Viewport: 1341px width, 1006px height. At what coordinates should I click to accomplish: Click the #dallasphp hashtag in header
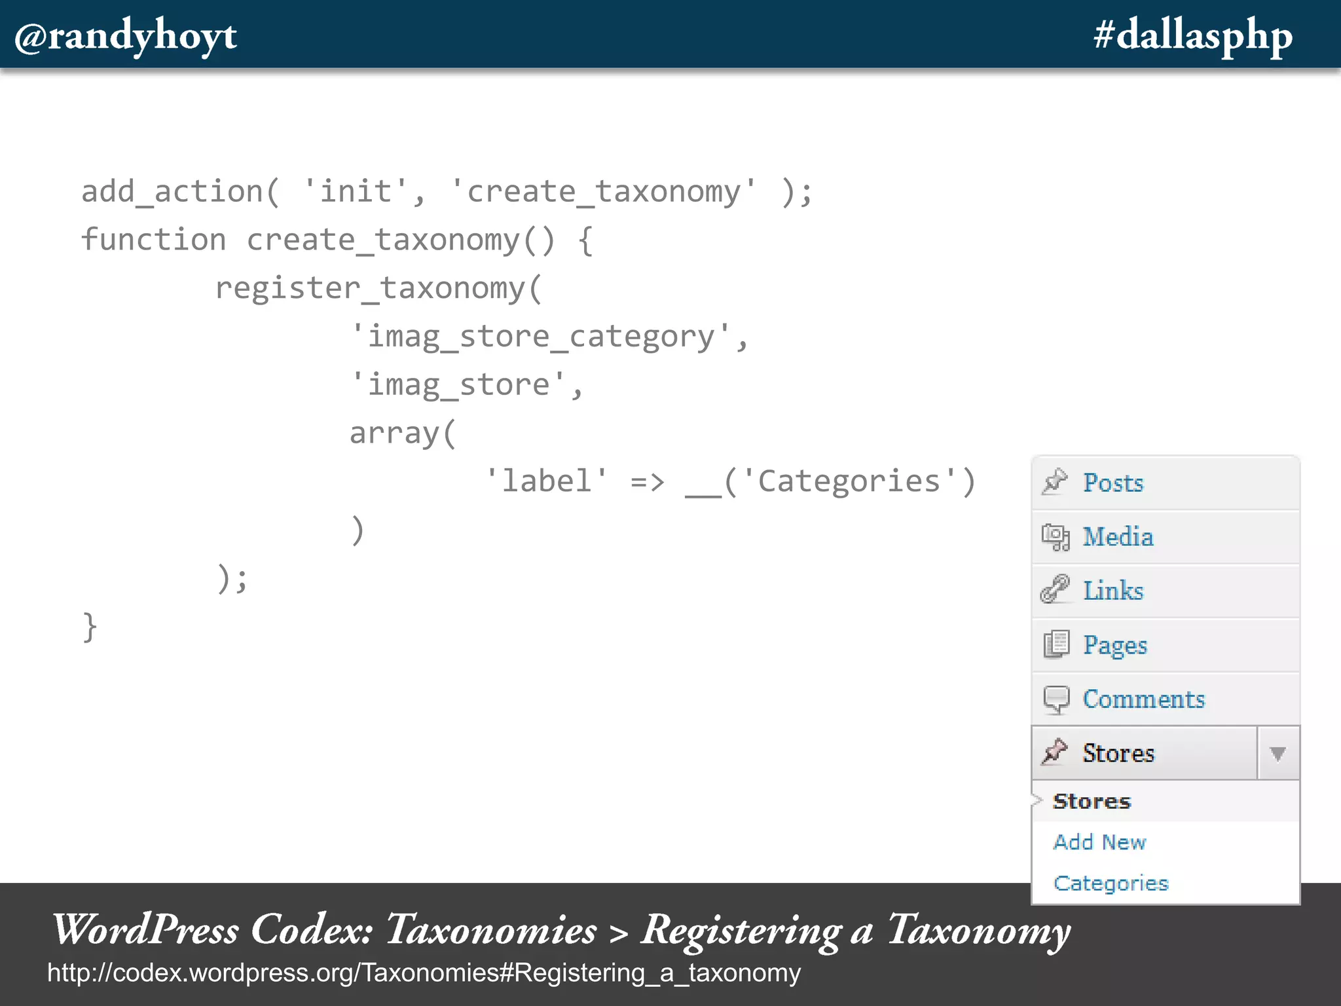tap(1193, 36)
